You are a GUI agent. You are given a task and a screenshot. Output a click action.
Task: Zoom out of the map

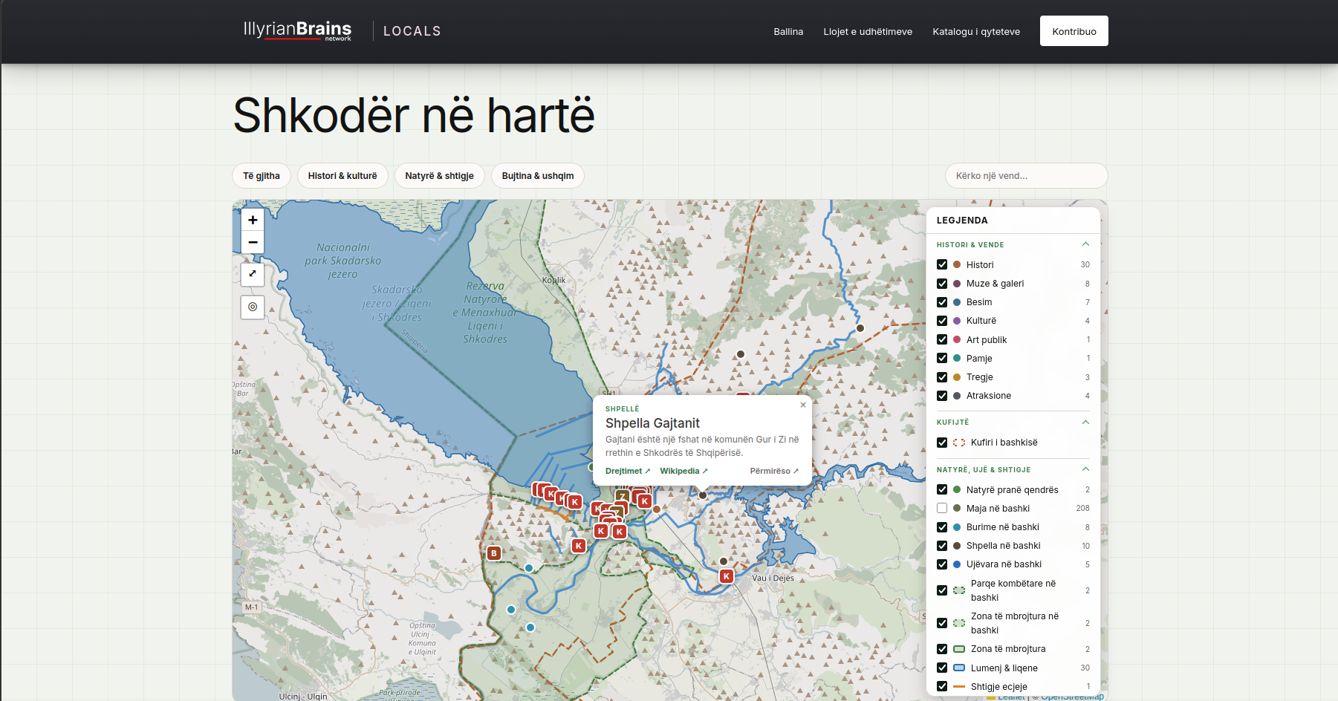click(253, 242)
